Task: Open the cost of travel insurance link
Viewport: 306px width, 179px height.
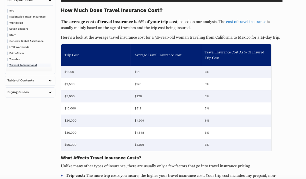Action: coord(246,22)
